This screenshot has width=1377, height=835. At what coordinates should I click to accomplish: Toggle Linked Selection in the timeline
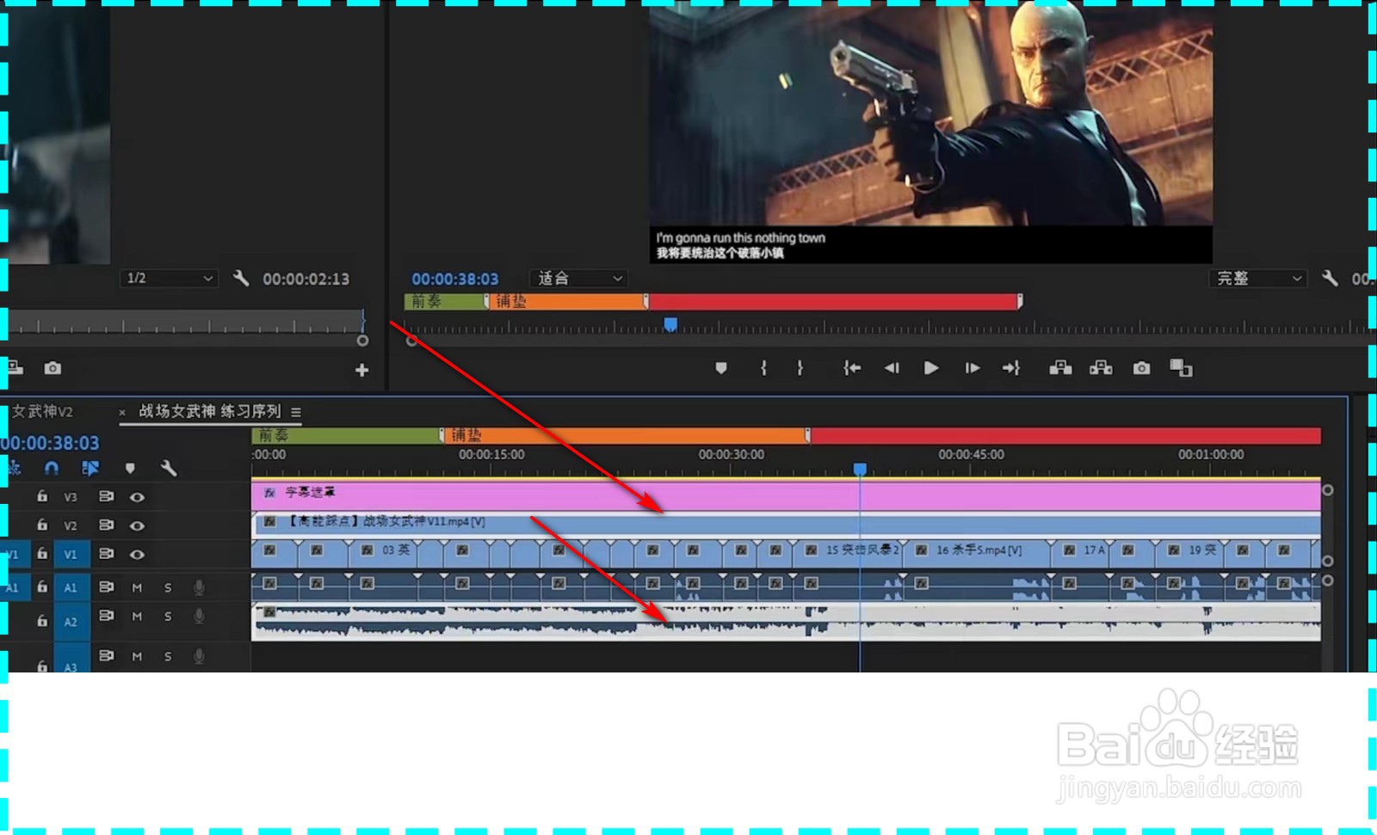tap(90, 468)
